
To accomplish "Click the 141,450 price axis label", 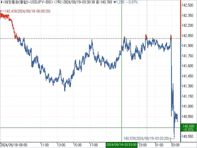I will tap(188, 76).
